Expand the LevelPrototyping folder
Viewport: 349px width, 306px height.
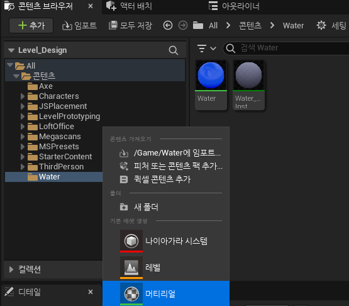(22, 116)
